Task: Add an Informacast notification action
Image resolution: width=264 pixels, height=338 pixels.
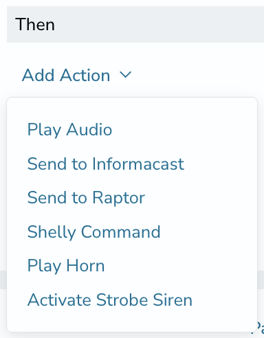Action: click(x=106, y=164)
